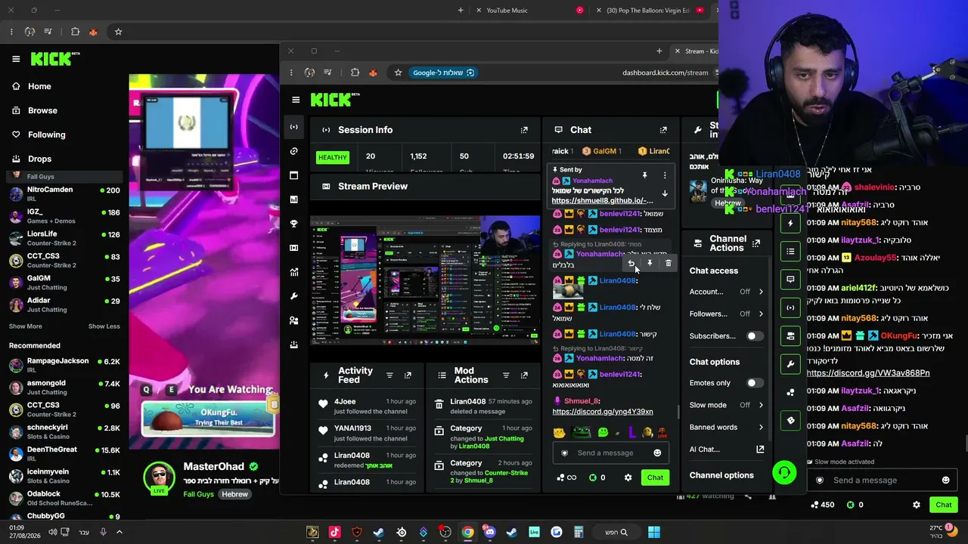Open the list widget in side toolbar

[790, 251]
